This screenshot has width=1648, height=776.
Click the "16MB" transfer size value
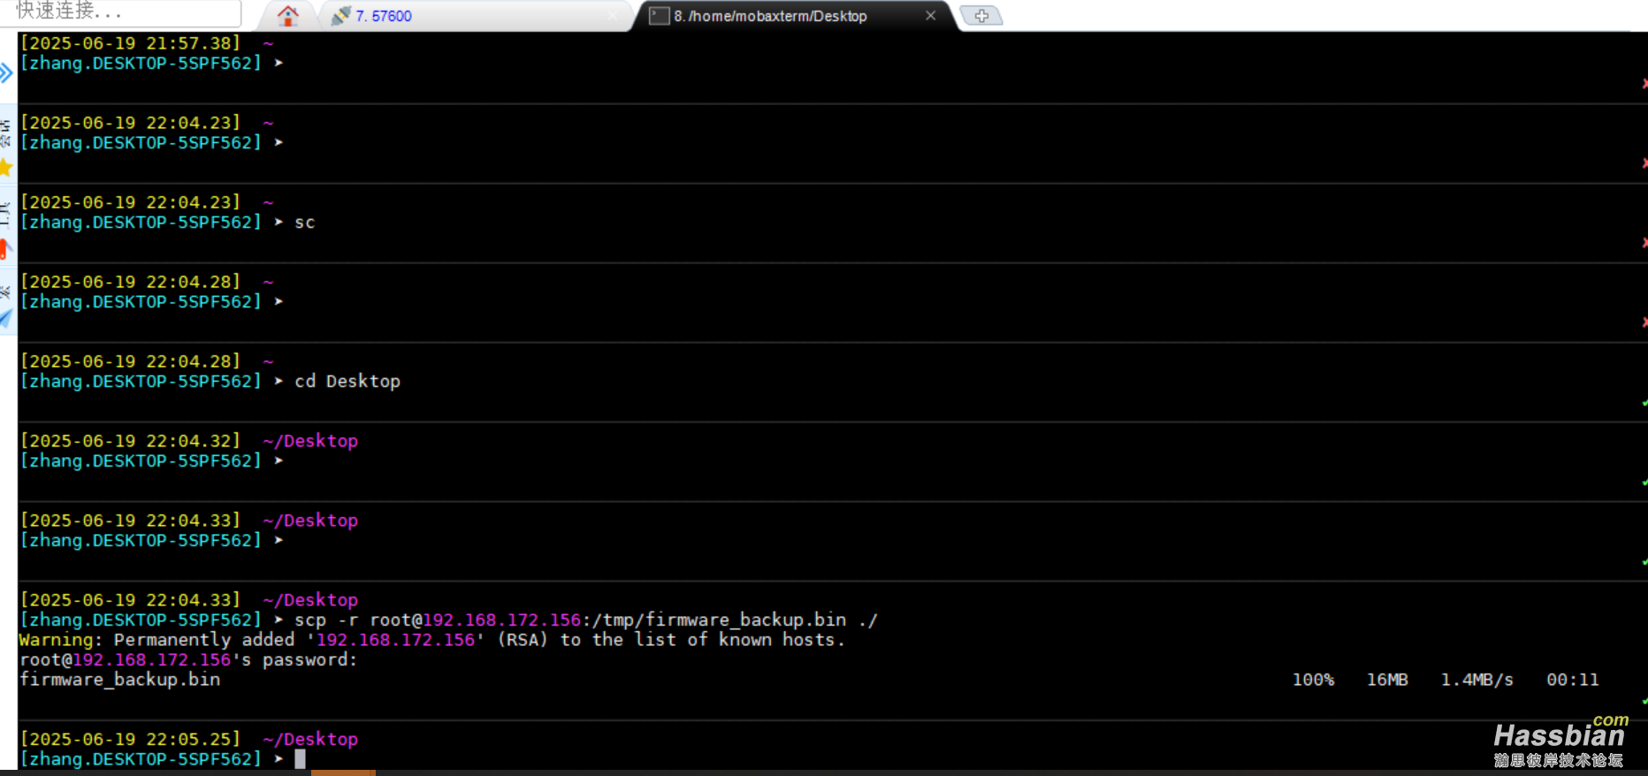tap(1387, 679)
